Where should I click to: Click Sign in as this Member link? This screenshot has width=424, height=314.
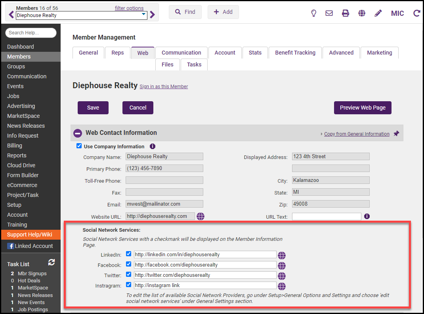pos(164,87)
